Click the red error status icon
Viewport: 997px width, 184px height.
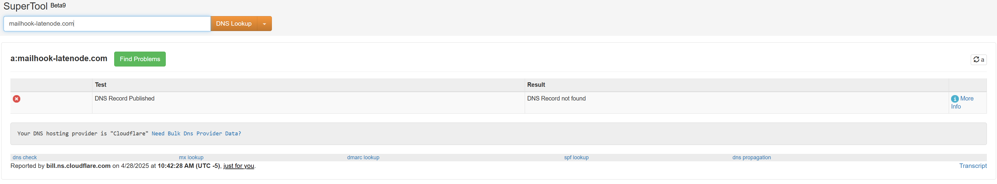tap(17, 99)
